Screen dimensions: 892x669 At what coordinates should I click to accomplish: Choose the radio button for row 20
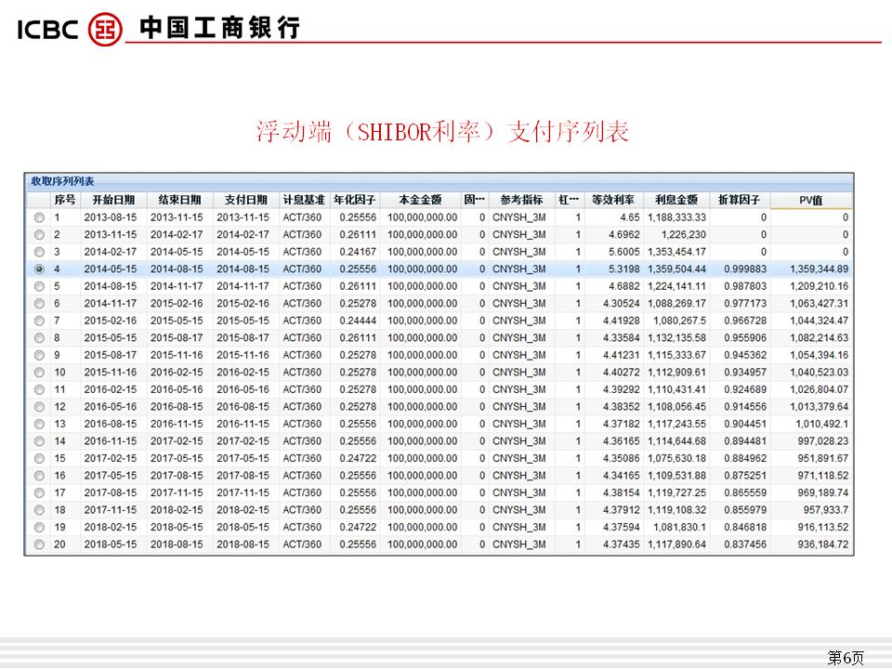39,544
